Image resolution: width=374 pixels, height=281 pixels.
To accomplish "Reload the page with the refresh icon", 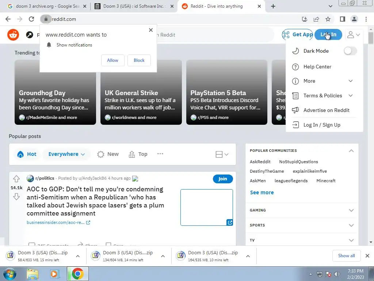I will [31, 19].
